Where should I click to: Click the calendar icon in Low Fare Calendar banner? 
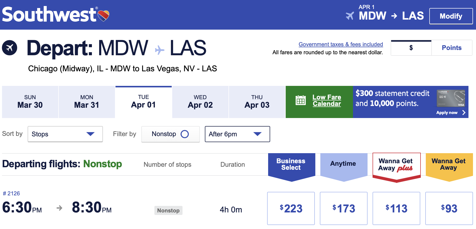[301, 100]
